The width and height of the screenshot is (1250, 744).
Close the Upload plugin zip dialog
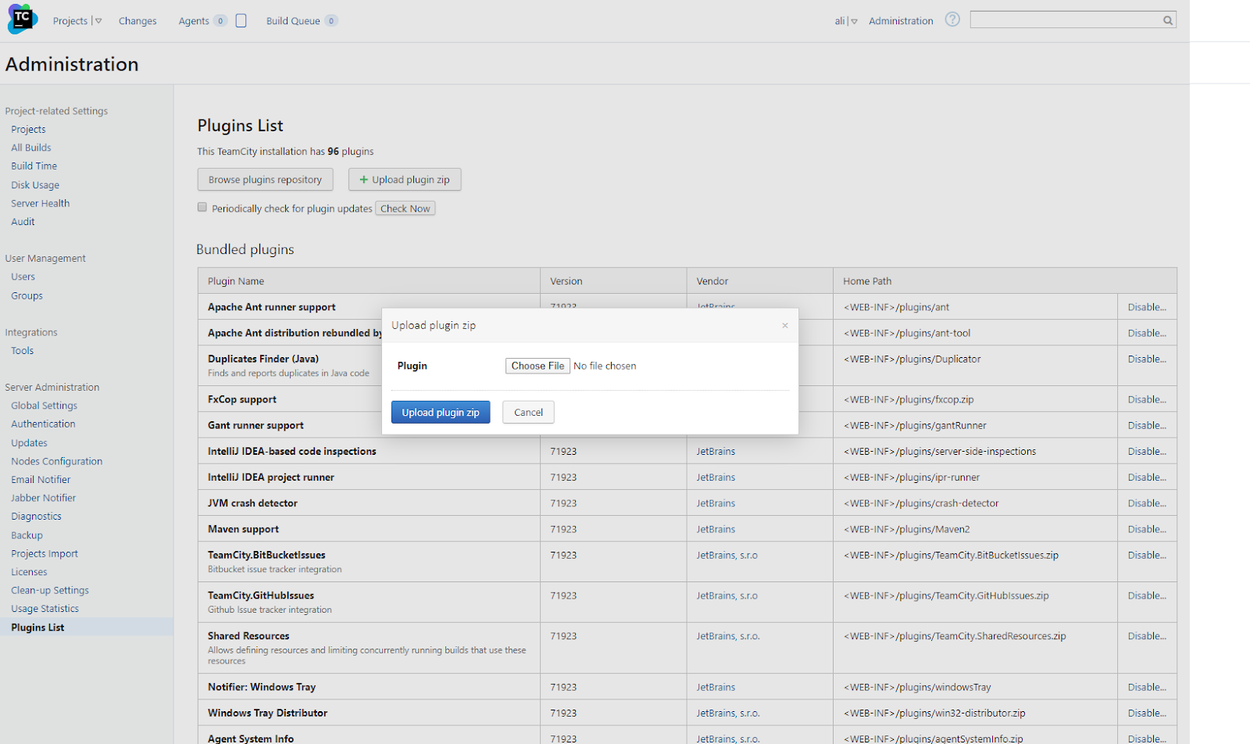pyautogui.click(x=784, y=325)
